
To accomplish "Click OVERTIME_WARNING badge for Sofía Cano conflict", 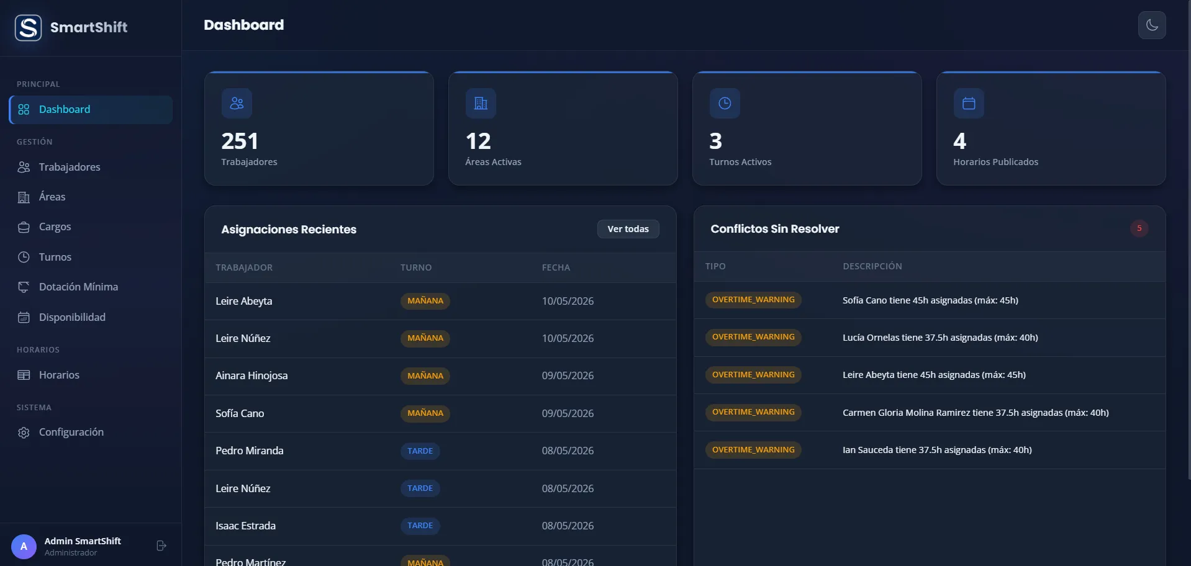I will [753, 300].
